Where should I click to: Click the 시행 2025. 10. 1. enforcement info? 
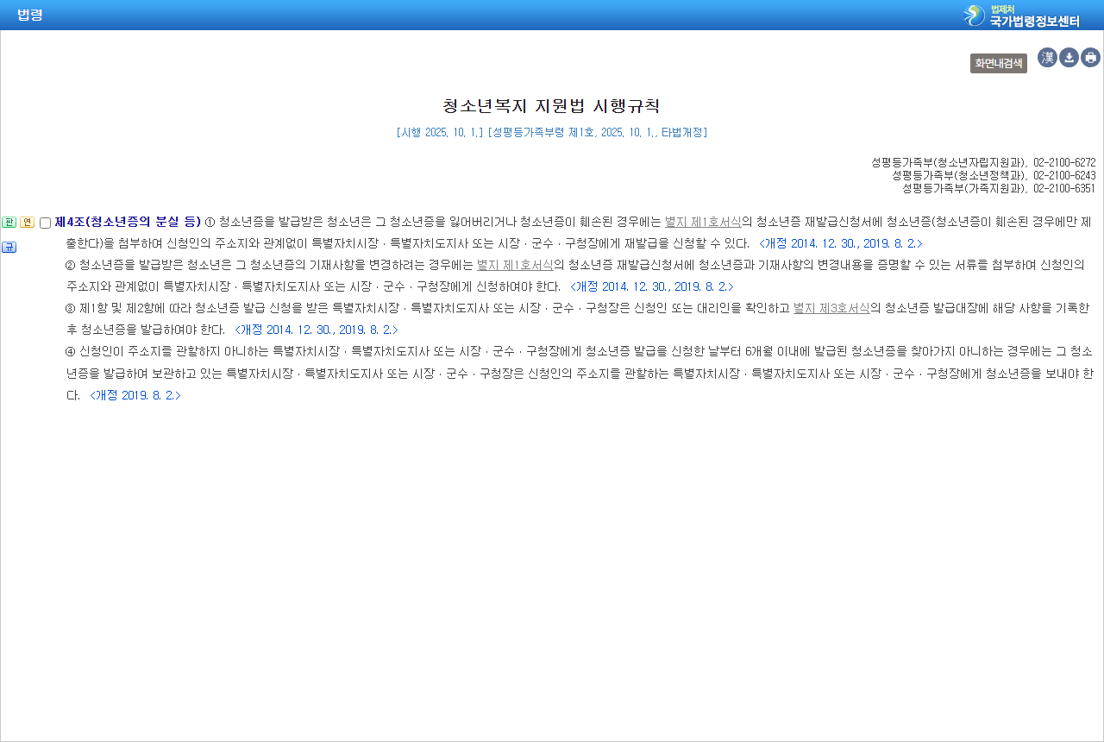[x=552, y=133]
